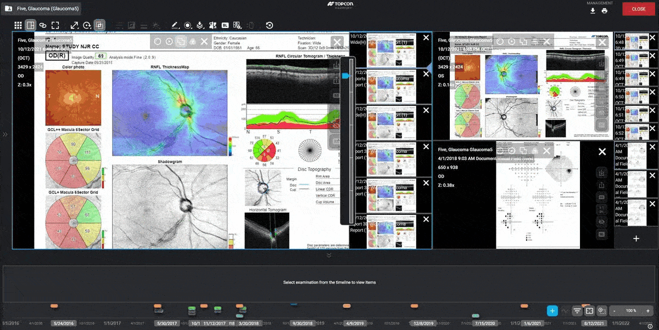Click the print icon under Management

tap(605, 11)
